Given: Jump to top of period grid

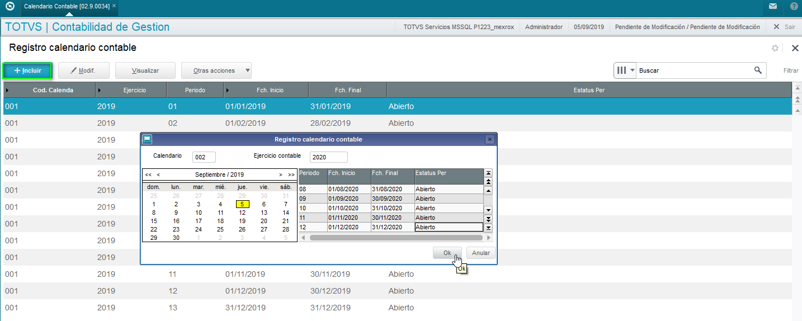Looking at the screenshot, I should click(488, 173).
